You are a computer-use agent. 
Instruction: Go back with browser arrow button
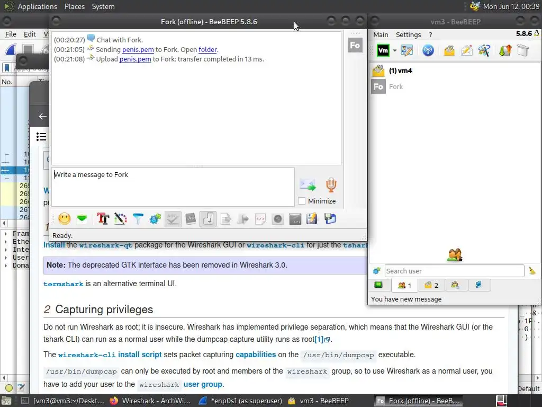click(x=42, y=116)
